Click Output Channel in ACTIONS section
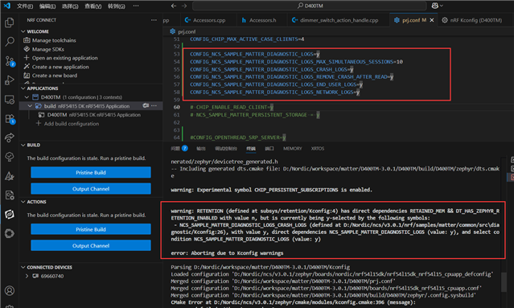 click(x=91, y=246)
